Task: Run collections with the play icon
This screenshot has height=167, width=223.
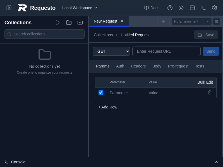Action: click(58, 23)
